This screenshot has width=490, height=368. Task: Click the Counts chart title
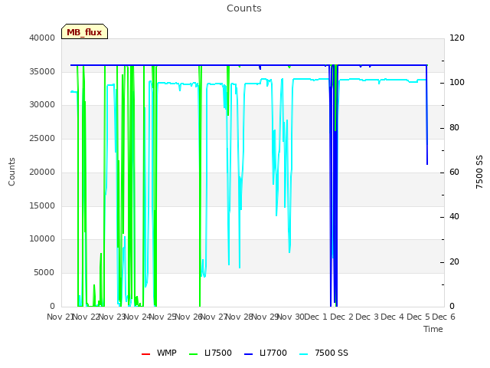[x=243, y=8]
